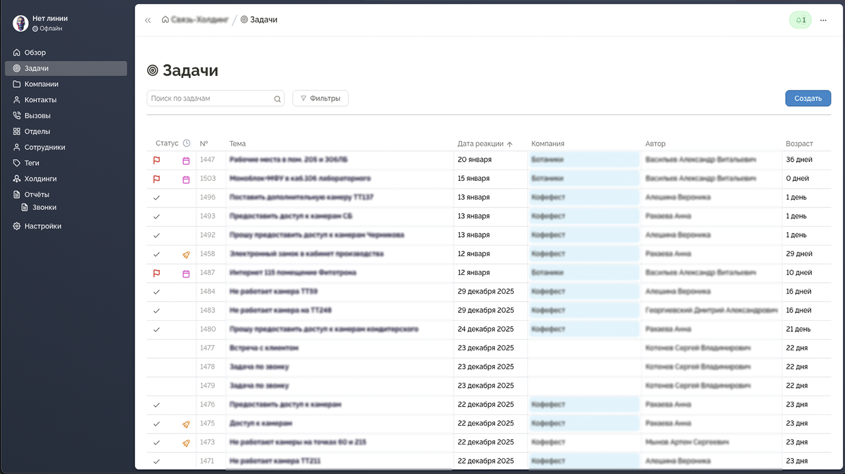Open the Фильтры filter dropdown
Screen dimensions: 845x474
point(320,98)
